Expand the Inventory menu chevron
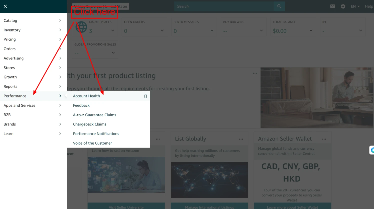This screenshot has height=209, width=374. pyautogui.click(x=60, y=30)
